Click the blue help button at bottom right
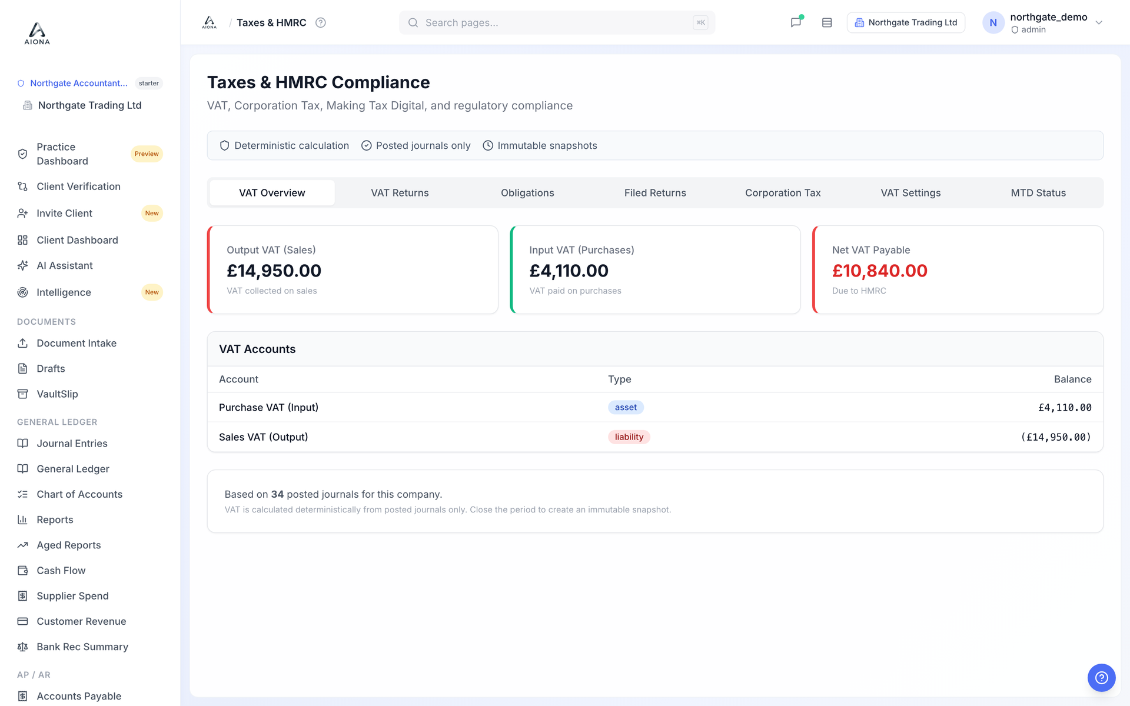Image resolution: width=1130 pixels, height=706 pixels. tap(1101, 678)
